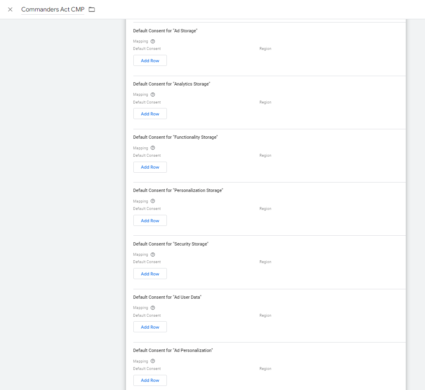Viewport: 425px width, 390px height.
Task: Show Mapping help for Personalization Storage
Action: point(153,201)
